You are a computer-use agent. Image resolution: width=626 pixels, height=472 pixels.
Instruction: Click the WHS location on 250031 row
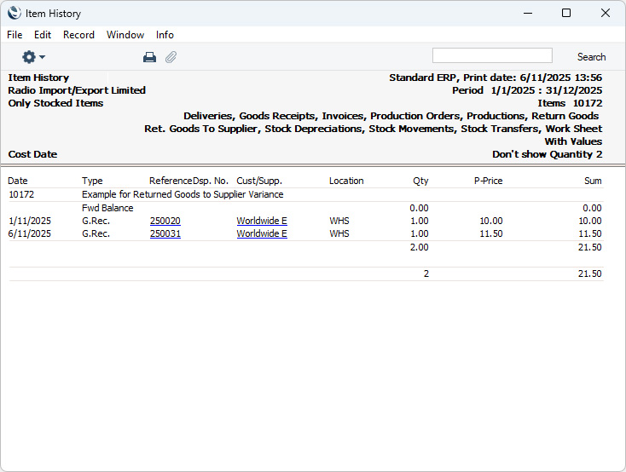click(339, 233)
